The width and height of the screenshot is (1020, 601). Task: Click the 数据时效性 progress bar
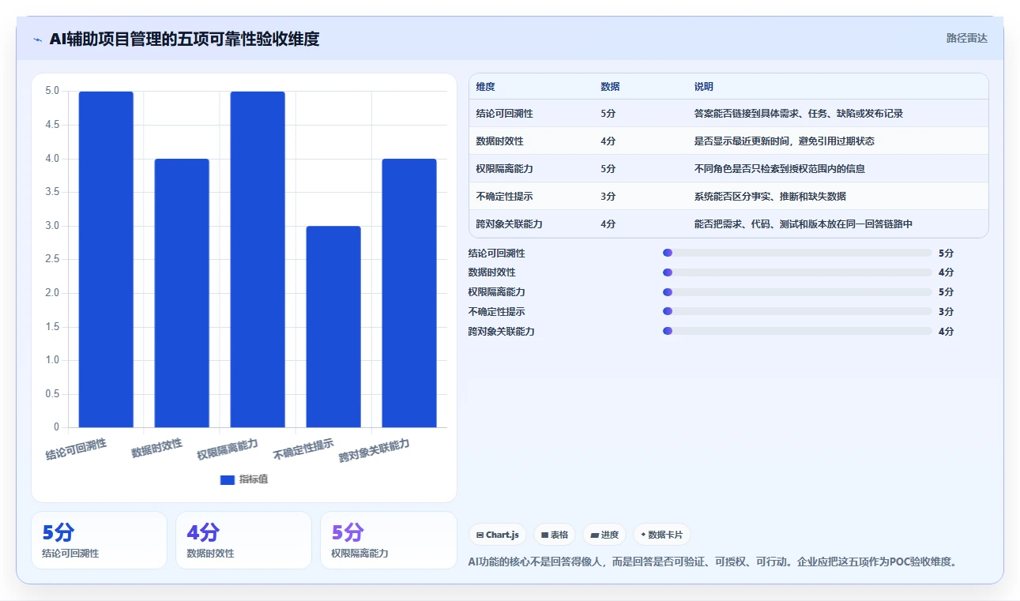(797, 272)
